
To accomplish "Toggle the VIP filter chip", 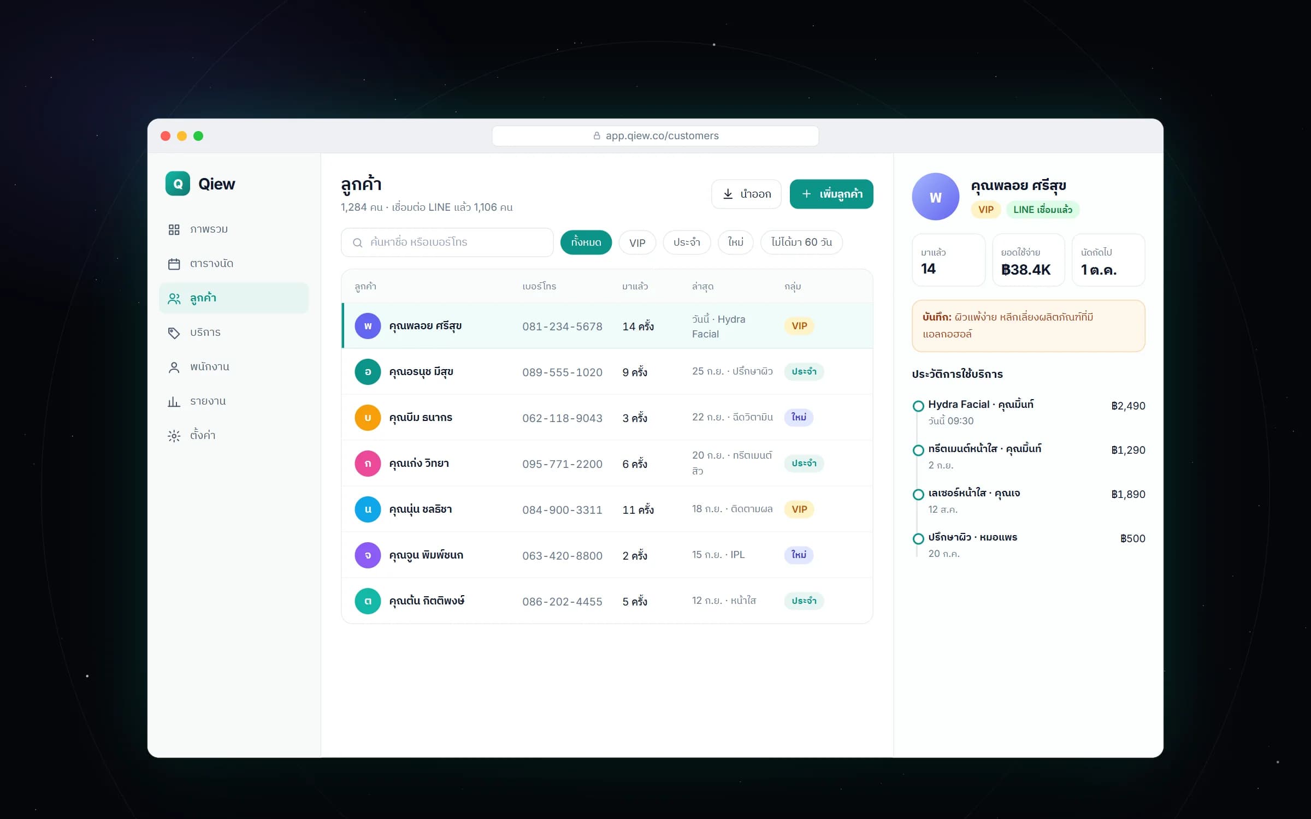I will point(637,242).
